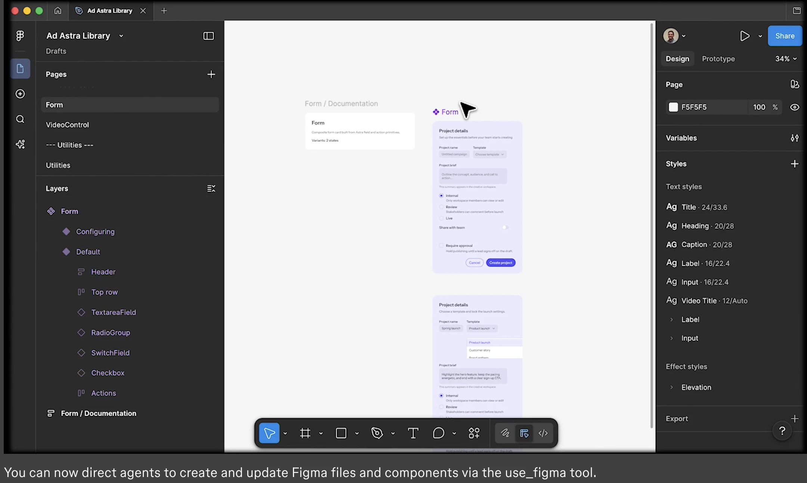Viewport: 807px width, 483px height.
Task: Select the Text tool
Action: pyautogui.click(x=412, y=433)
